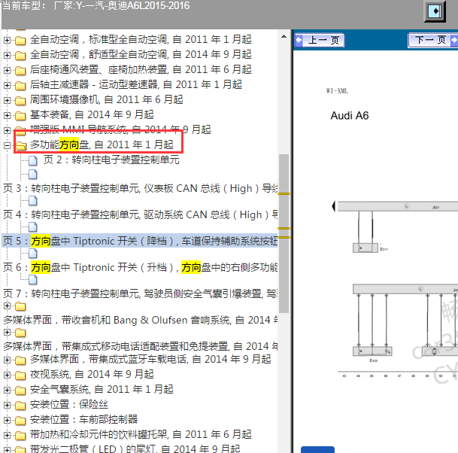
Task: Click the lower wiring diagram with E438
Action: 405,324
